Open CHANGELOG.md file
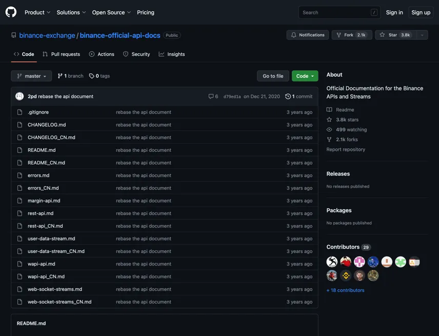439x336 pixels. 47,125
